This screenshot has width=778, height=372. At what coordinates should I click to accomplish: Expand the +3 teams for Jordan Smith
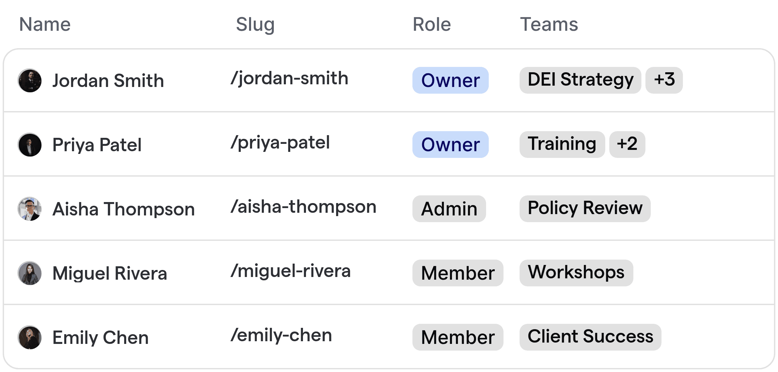point(664,80)
